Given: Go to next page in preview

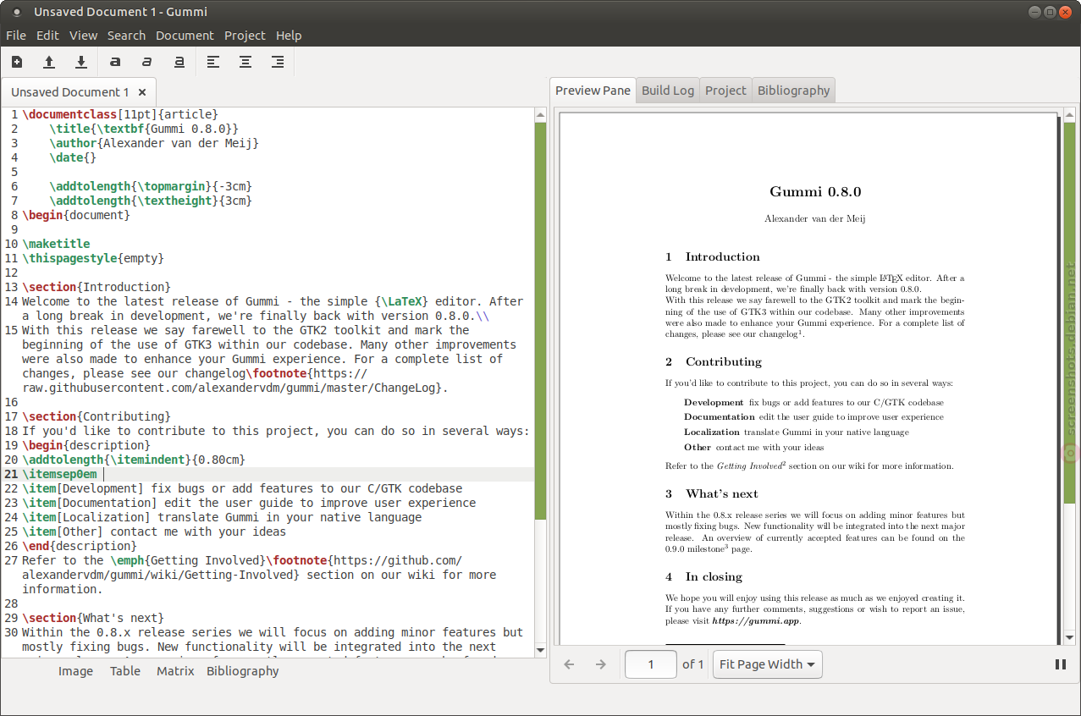Looking at the screenshot, I should pos(601,664).
